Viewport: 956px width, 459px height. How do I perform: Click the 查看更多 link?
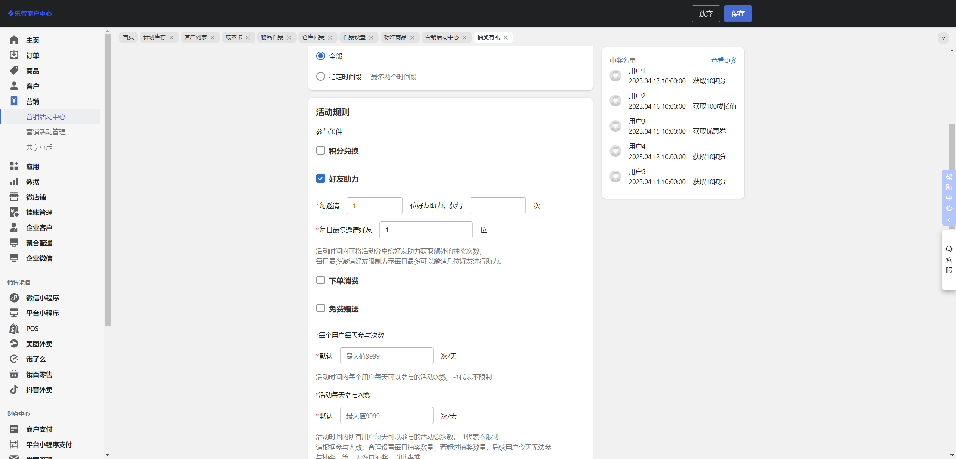click(x=723, y=60)
